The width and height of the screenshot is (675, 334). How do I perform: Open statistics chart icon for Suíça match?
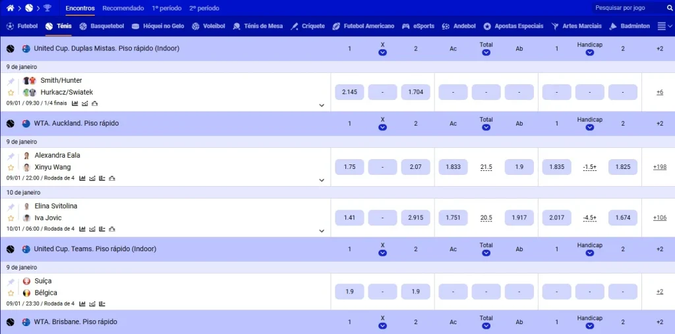82,304
